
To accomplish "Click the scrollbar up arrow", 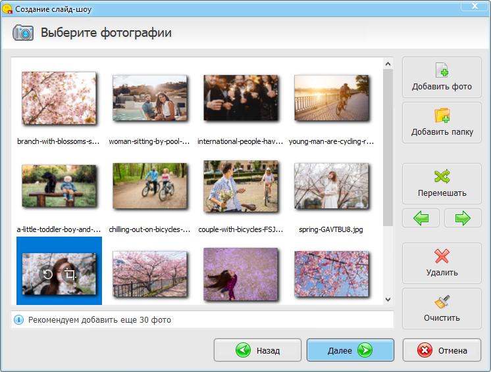I will (x=388, y=64).
